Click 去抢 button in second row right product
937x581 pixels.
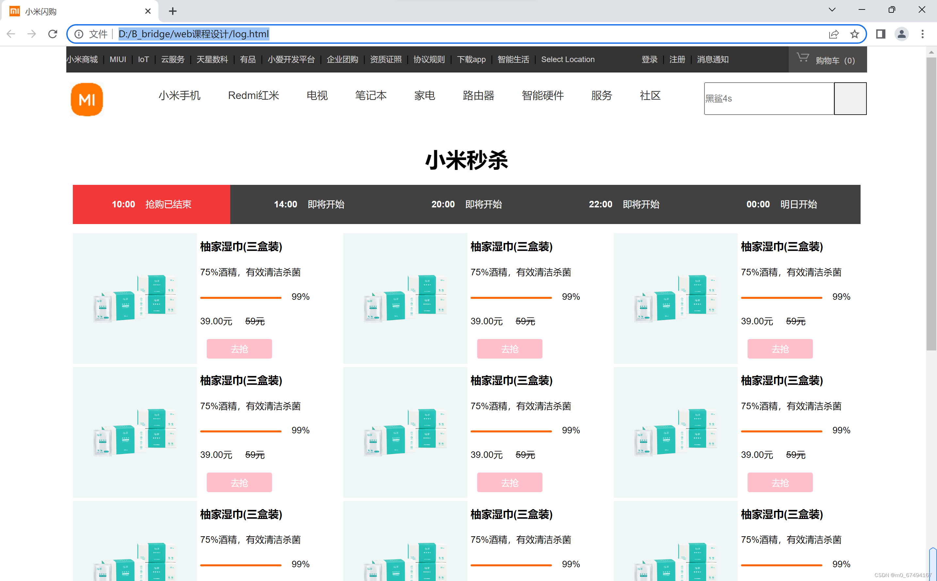(780, 482)
